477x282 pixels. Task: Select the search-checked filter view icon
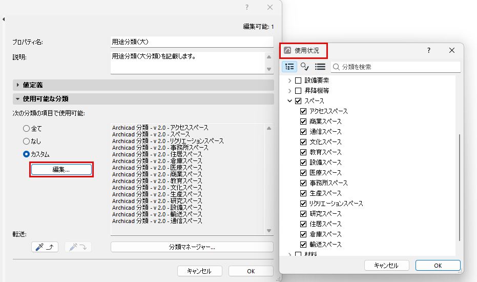click(x=304, y=67)
